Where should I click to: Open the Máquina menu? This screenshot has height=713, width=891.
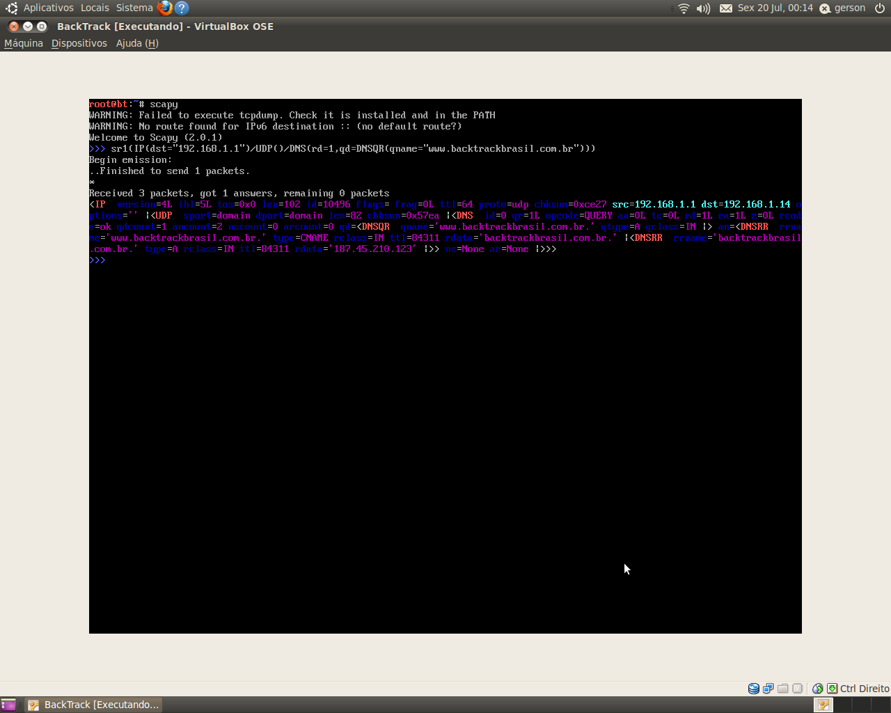[x=24, y=43]
